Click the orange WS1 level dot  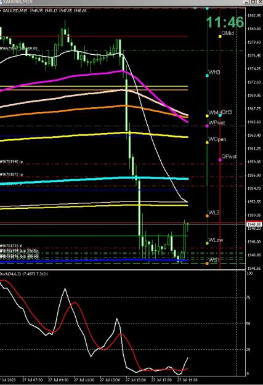point(207,264)
